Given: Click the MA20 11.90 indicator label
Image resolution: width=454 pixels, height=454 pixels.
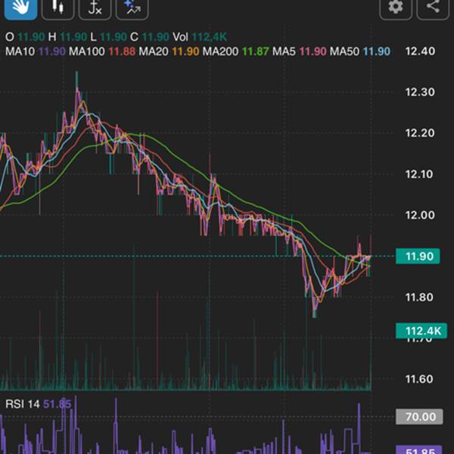Looking at the screenshot, I should [x=169, y=51].
